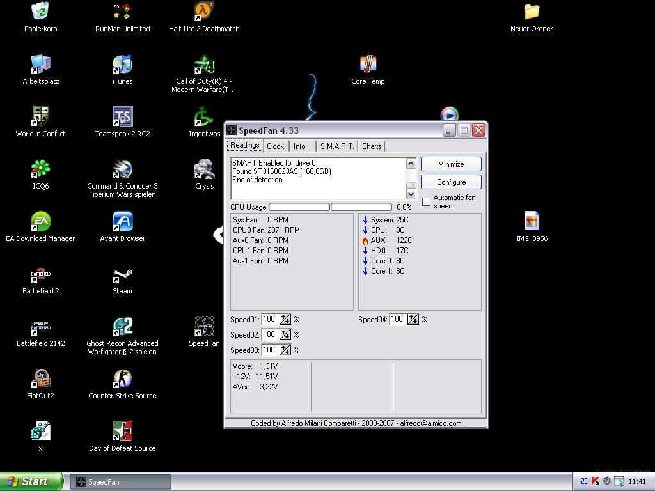Viewport: 655px width, 491px height.
Task: Click SpeedFan taskbar button
Action: (x=120, y=482)
